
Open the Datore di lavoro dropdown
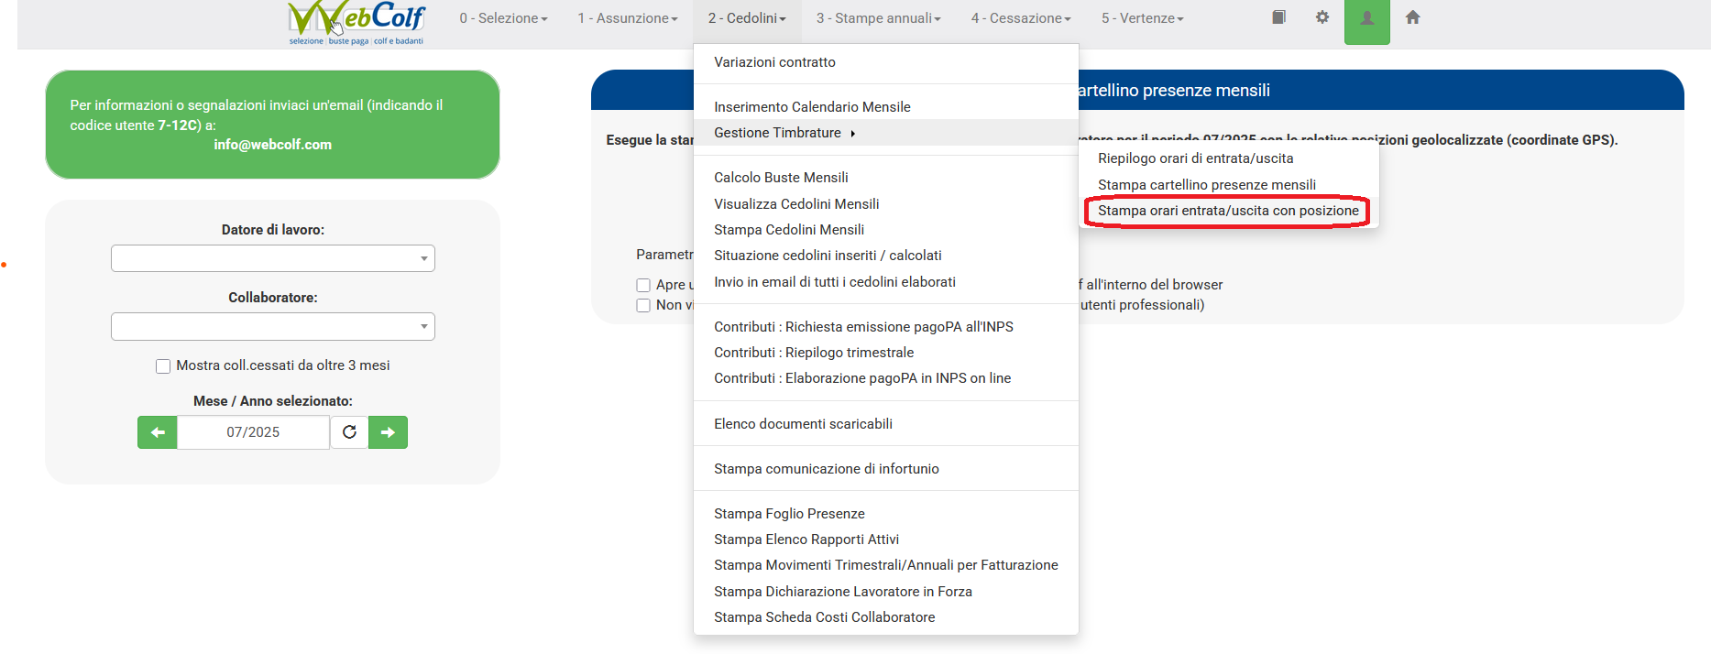click(272, 258)
